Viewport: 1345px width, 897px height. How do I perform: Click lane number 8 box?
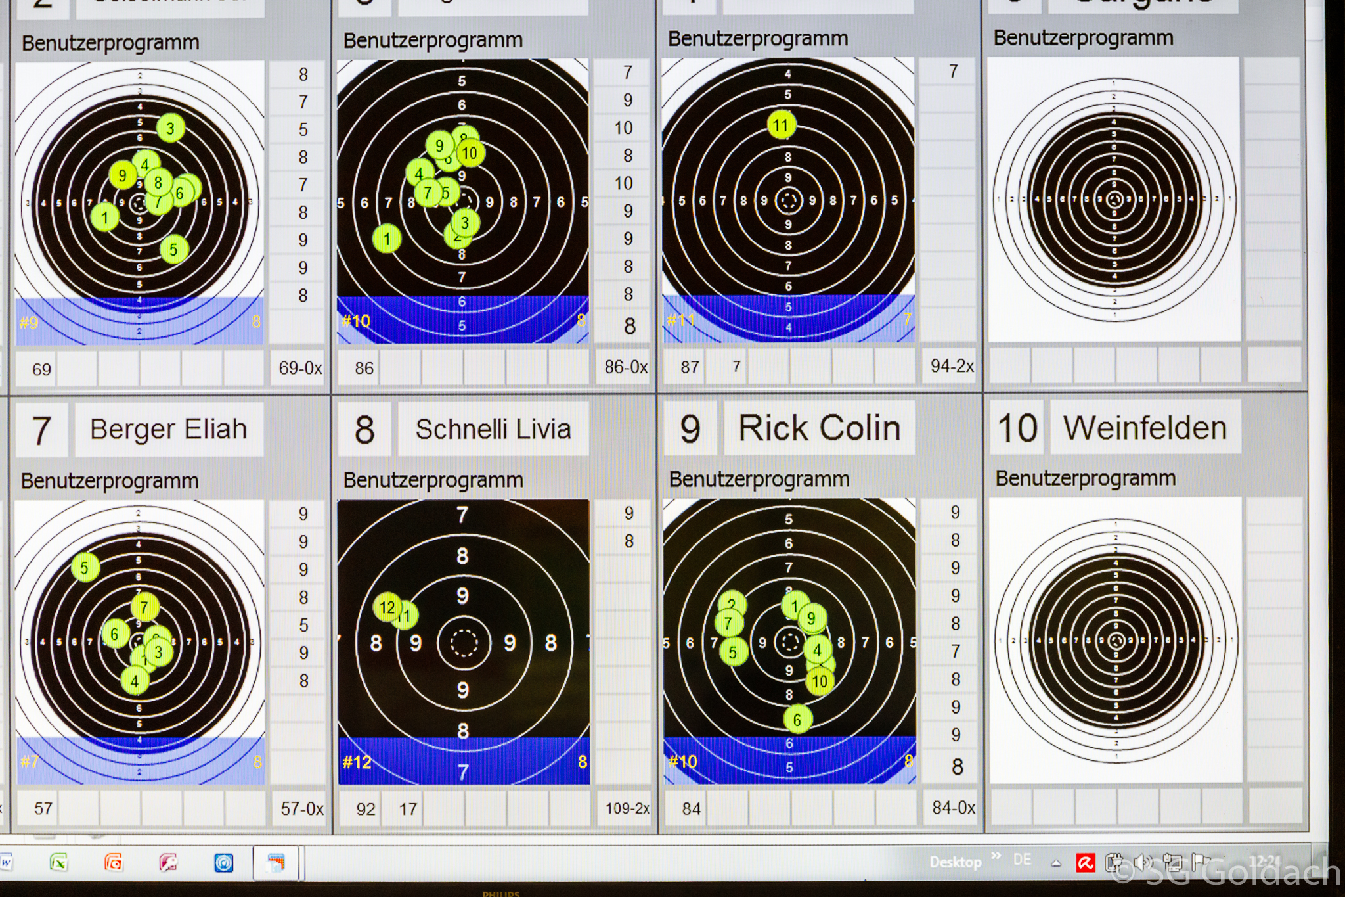pos(364,430)
